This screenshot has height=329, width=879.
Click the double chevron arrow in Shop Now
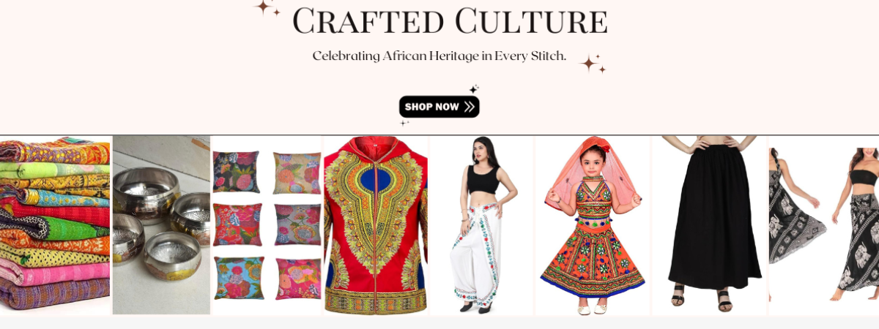click(470, 107)
